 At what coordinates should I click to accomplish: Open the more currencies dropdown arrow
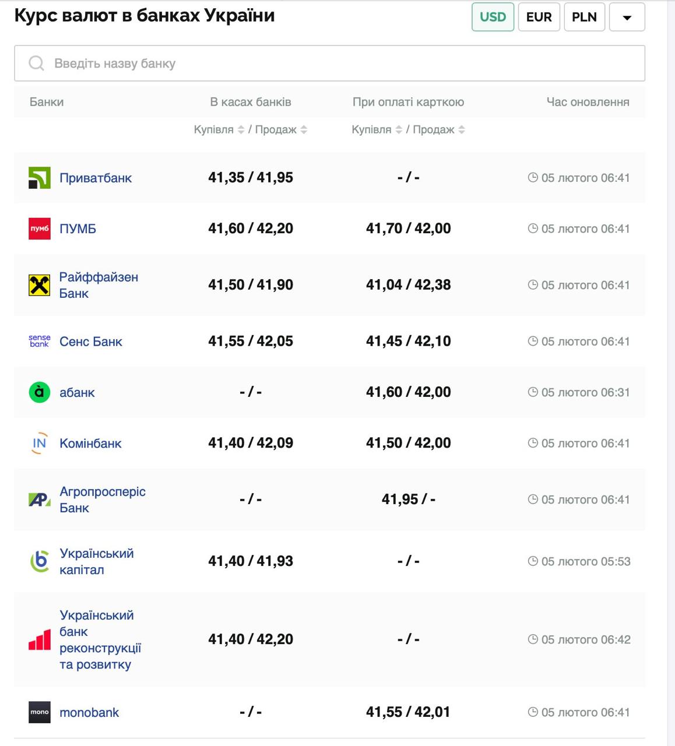tap(627, 17)
